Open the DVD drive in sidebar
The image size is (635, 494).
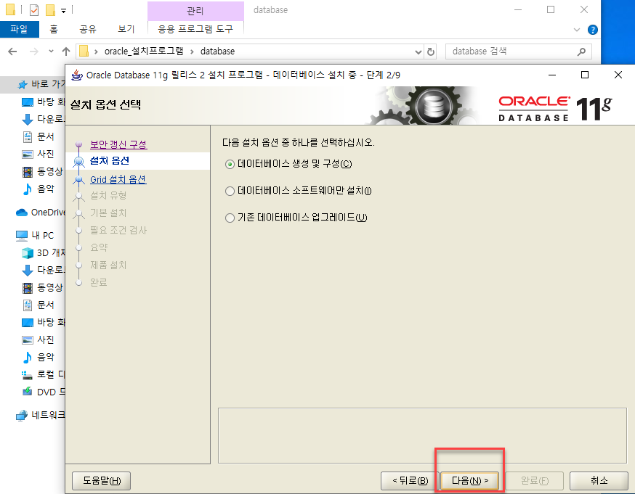pyautogui.click(x=43, y=392)
